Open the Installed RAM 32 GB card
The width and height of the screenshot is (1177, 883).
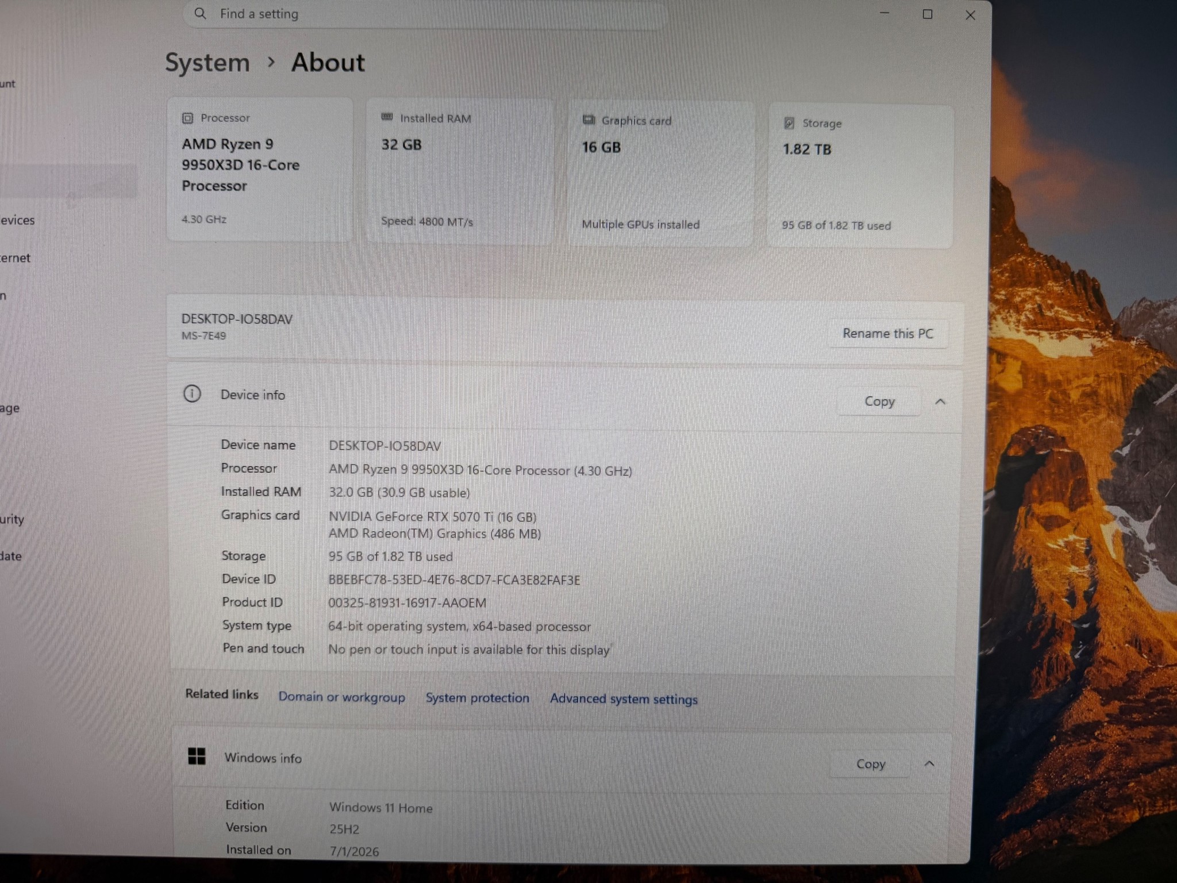(x=460, y=171)
